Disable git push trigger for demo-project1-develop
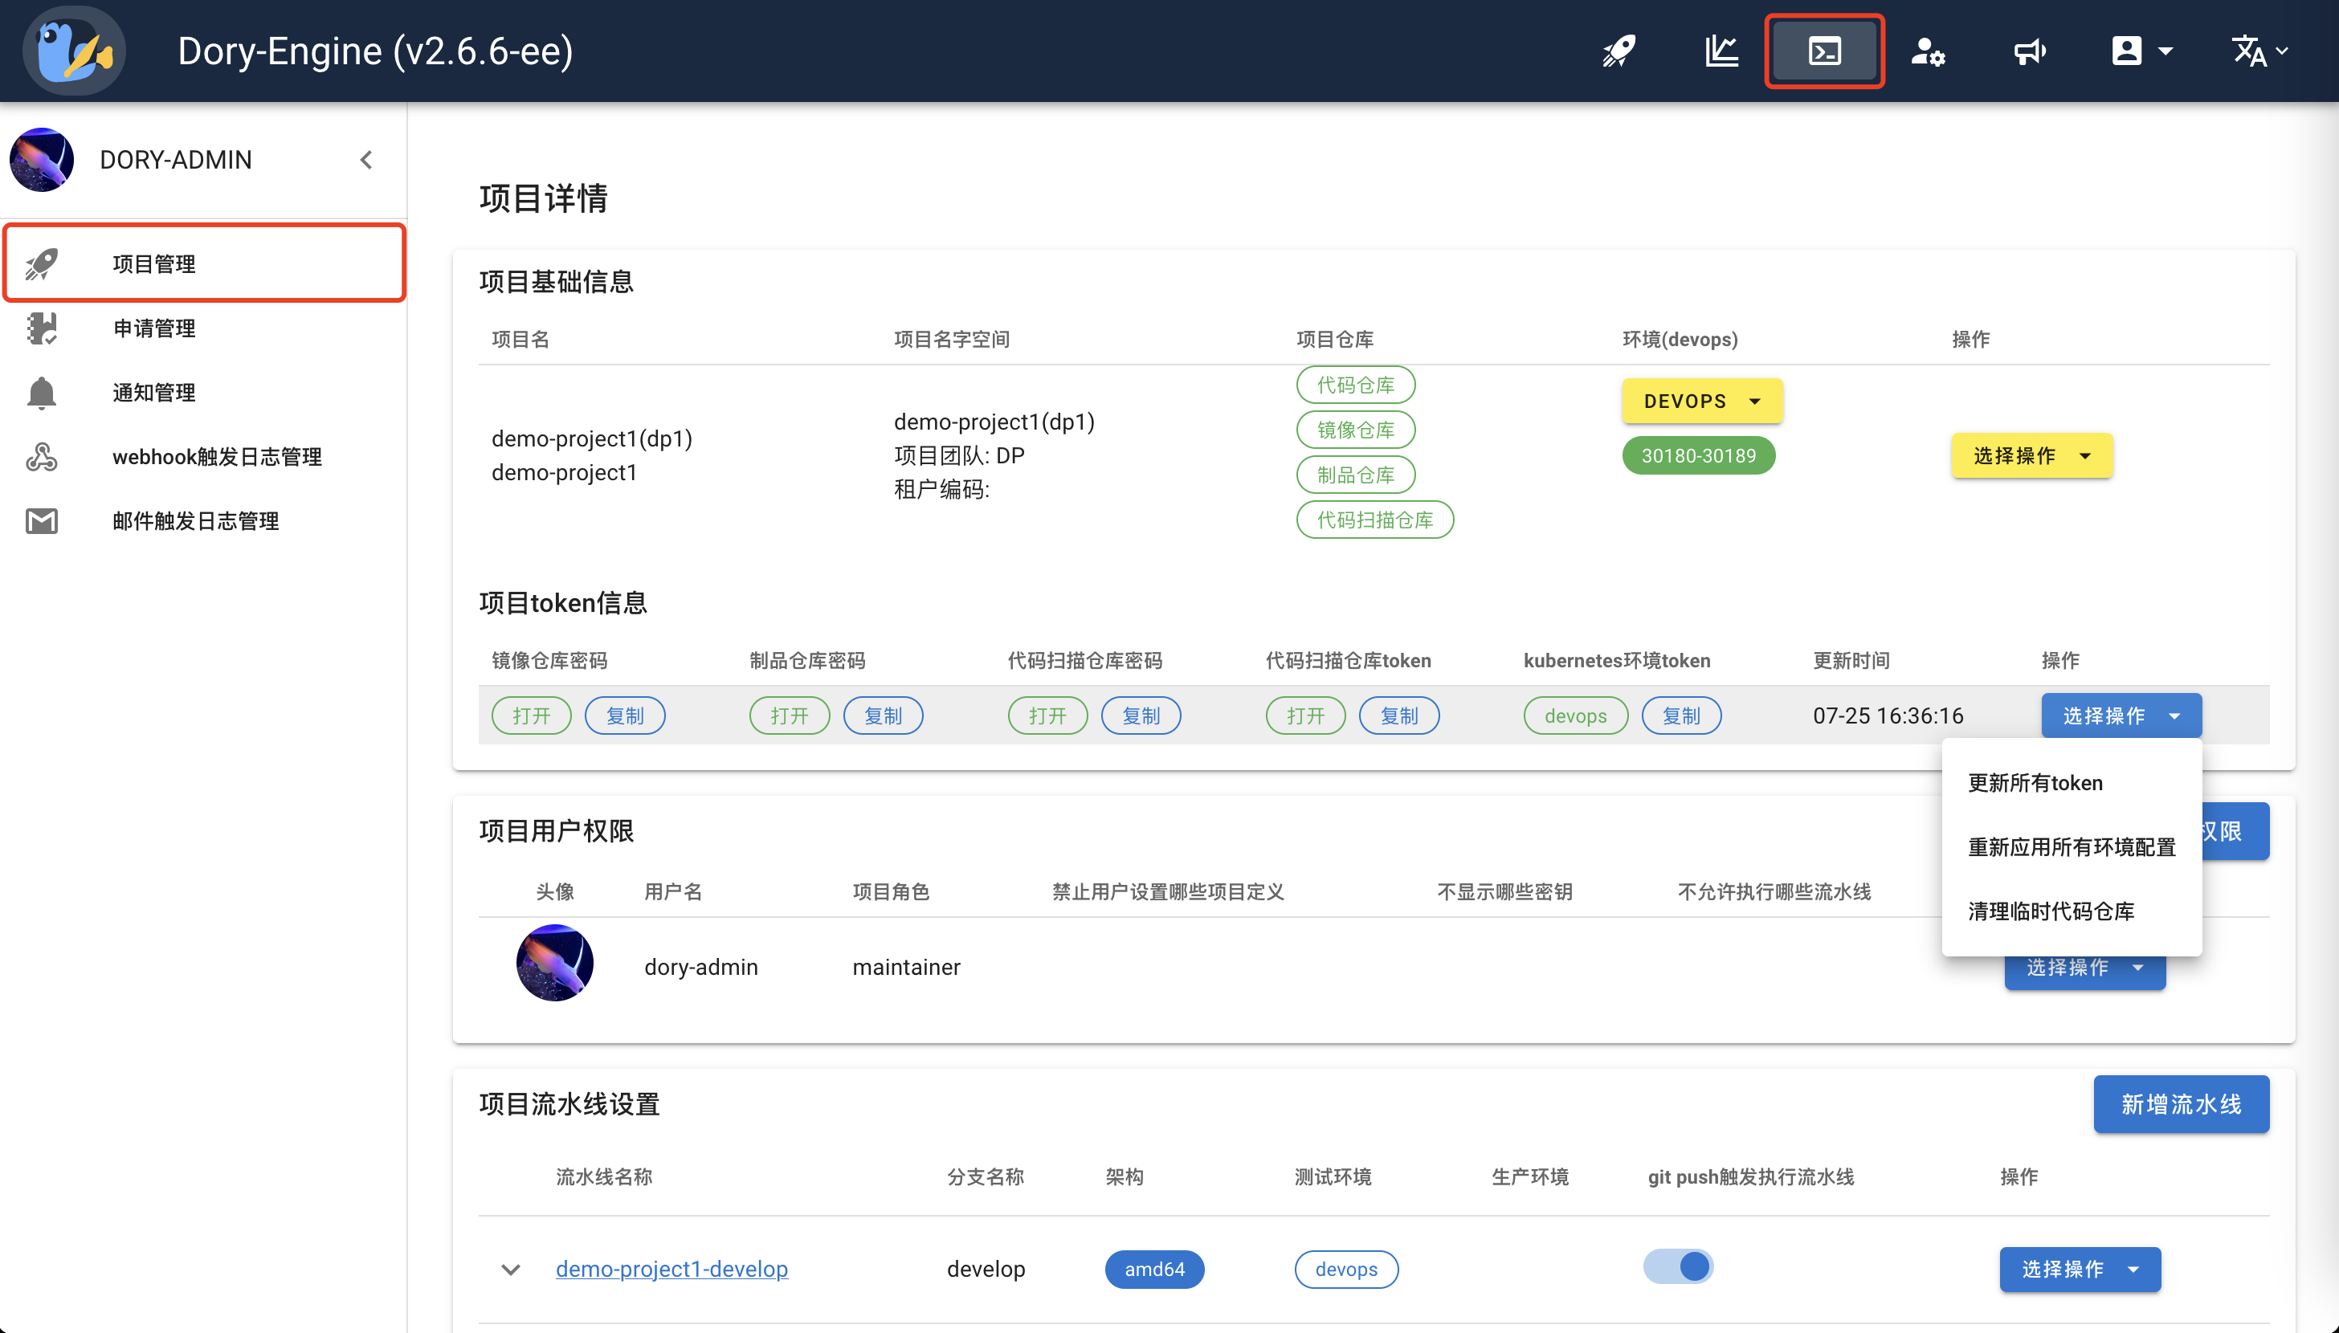 (1679, 1266)
